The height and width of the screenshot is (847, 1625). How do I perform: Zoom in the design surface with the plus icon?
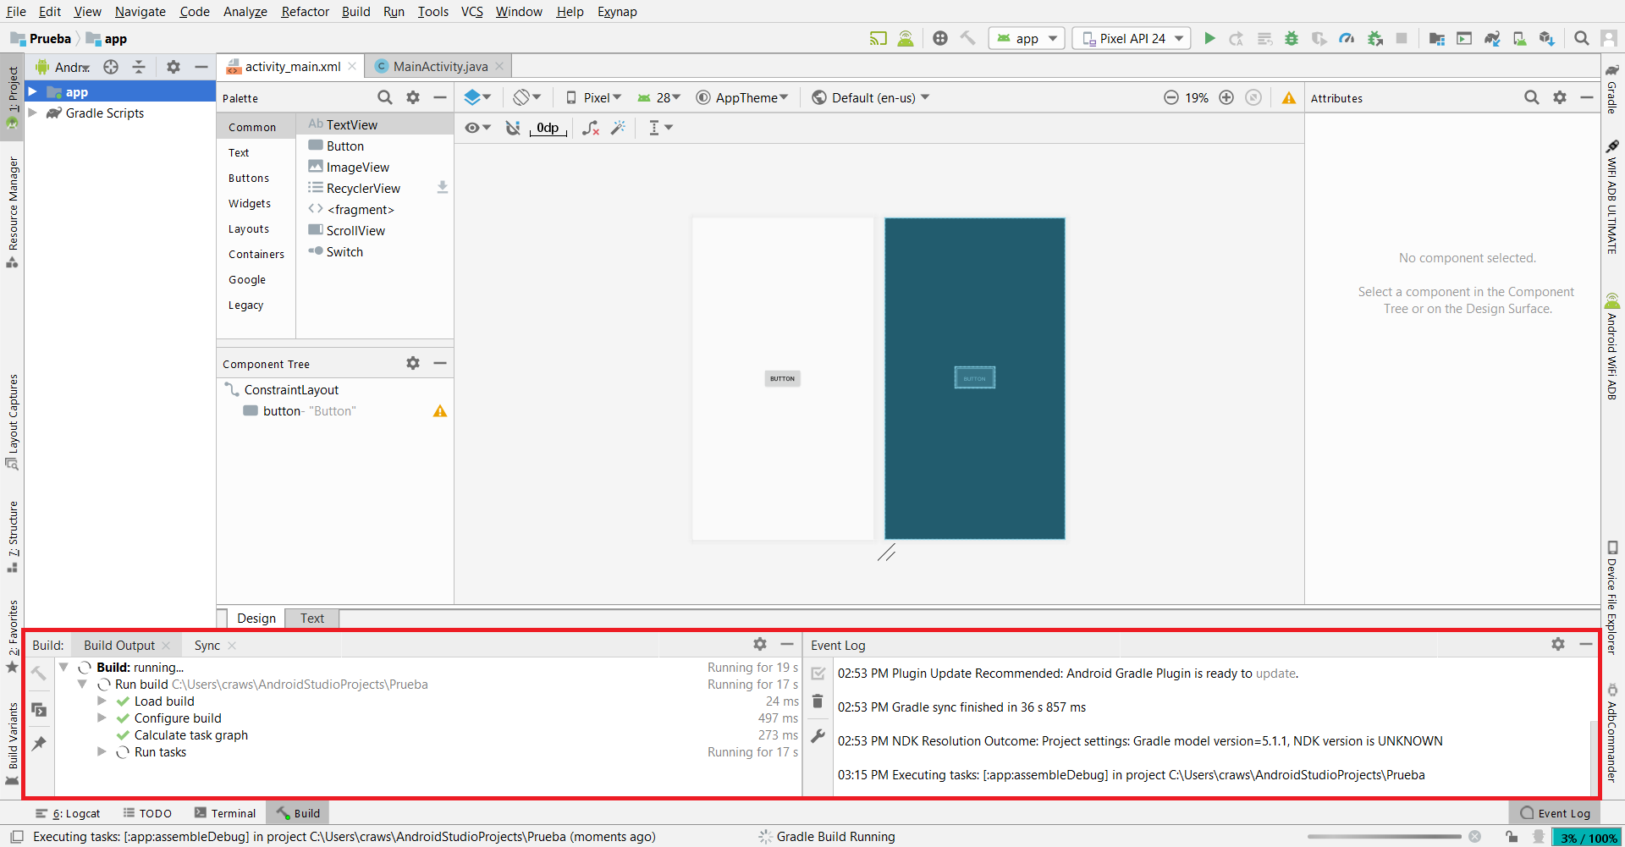point(1226,97)
